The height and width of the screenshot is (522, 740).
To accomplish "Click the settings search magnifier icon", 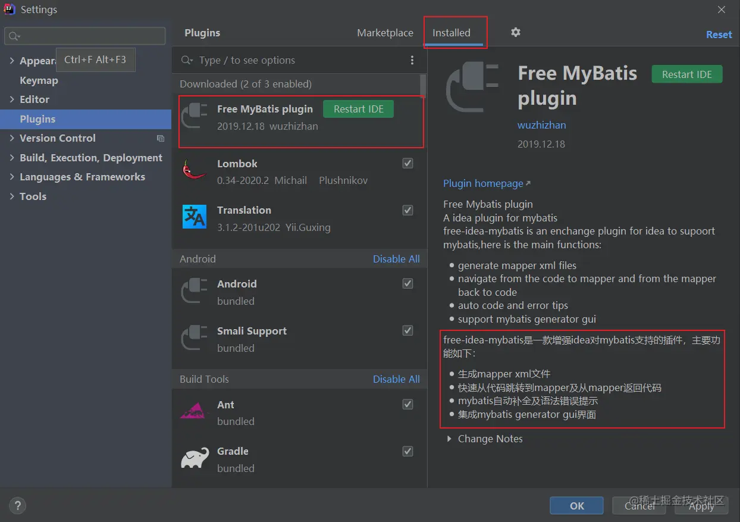I will point(14,36).
